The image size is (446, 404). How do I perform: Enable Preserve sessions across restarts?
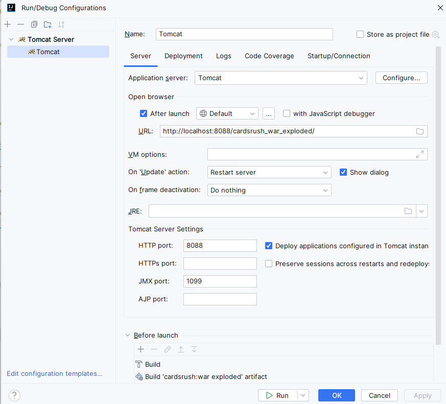269,264
